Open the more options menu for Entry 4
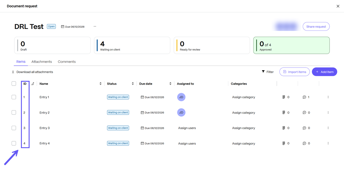 [x=328, y=143]
